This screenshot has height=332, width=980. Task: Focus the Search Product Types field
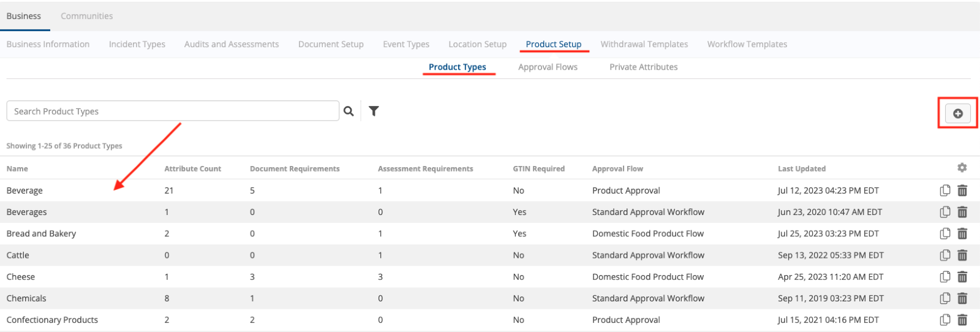[x=172, y=111]
